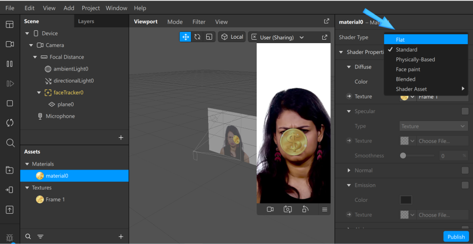
Task: Click the upload export icon in sidebar
Action: pos(10,210)
